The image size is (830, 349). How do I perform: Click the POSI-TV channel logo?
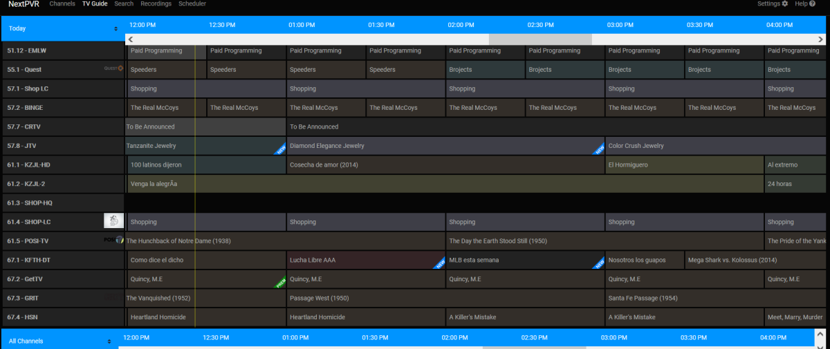pos(113,240)
